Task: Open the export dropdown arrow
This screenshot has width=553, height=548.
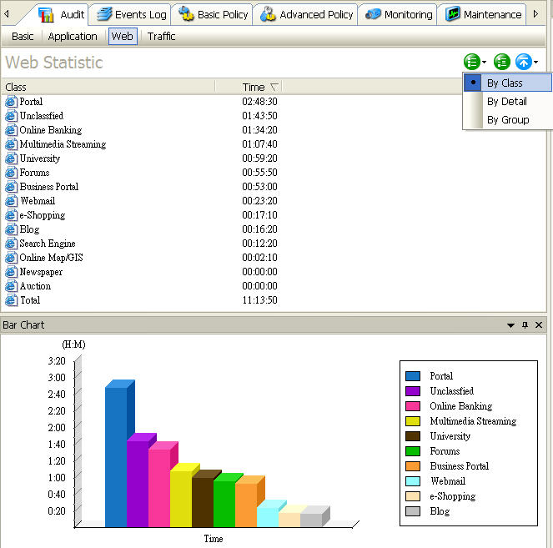Action: coord(535,63)
